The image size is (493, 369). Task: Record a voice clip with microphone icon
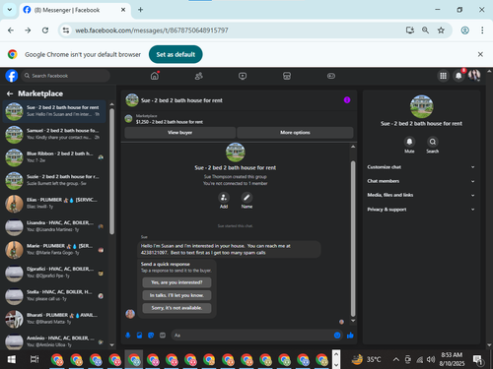128,336
